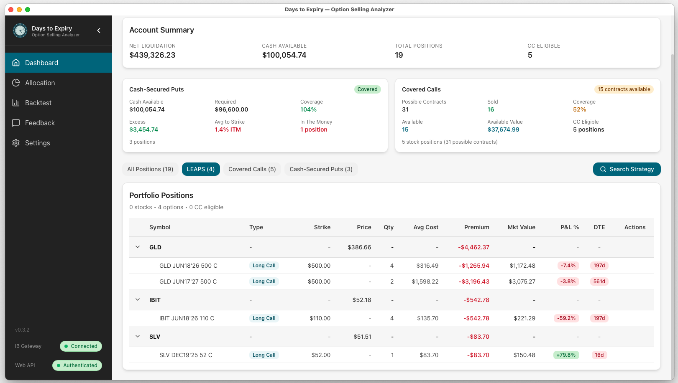
Task: Open Backtest using the bar chart icon
Action: coord(16,102)
